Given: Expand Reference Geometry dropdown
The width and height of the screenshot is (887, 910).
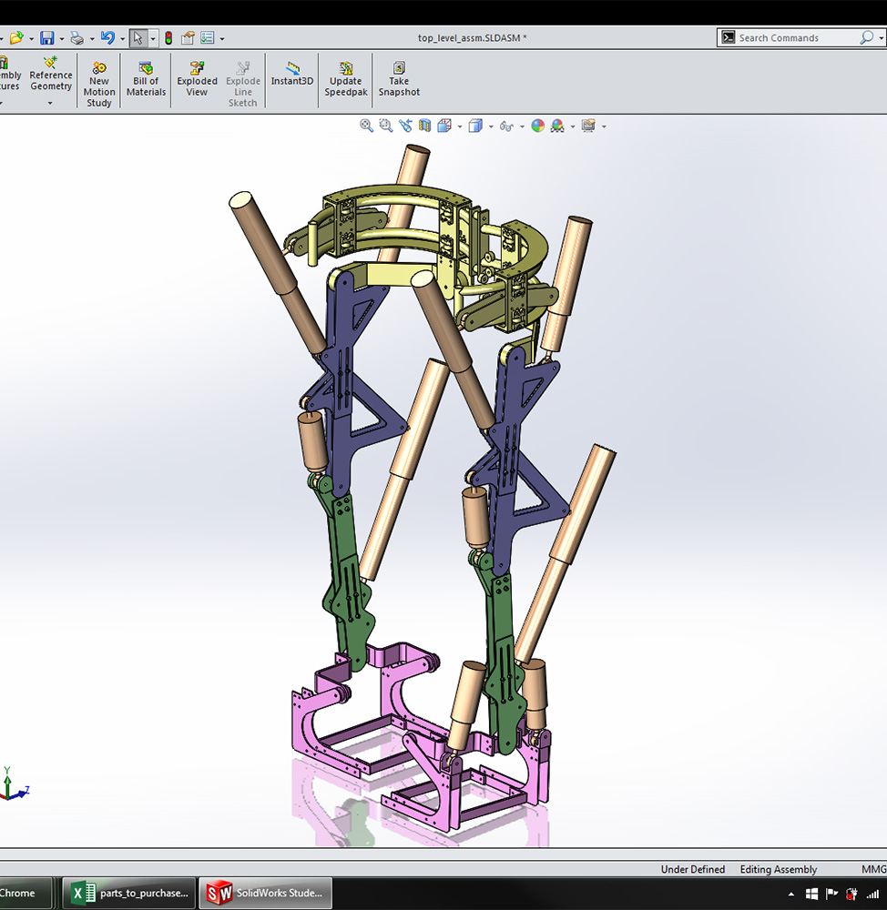Looking at the screenshot, I should click(x=50, y=103).
